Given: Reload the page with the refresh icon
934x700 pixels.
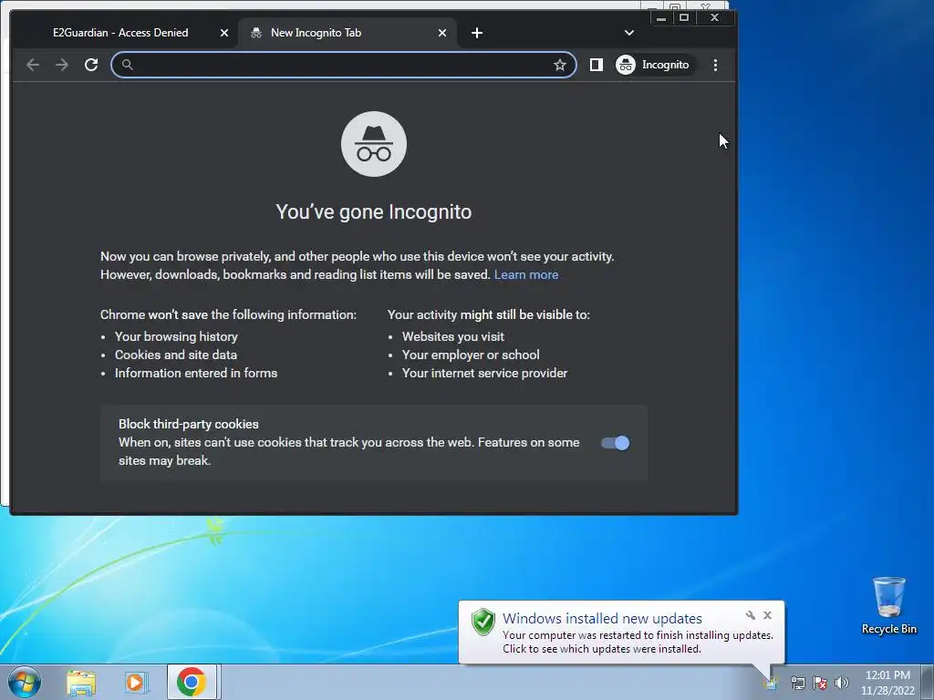Looking at the screenshot, I should (x=91, y=65).
